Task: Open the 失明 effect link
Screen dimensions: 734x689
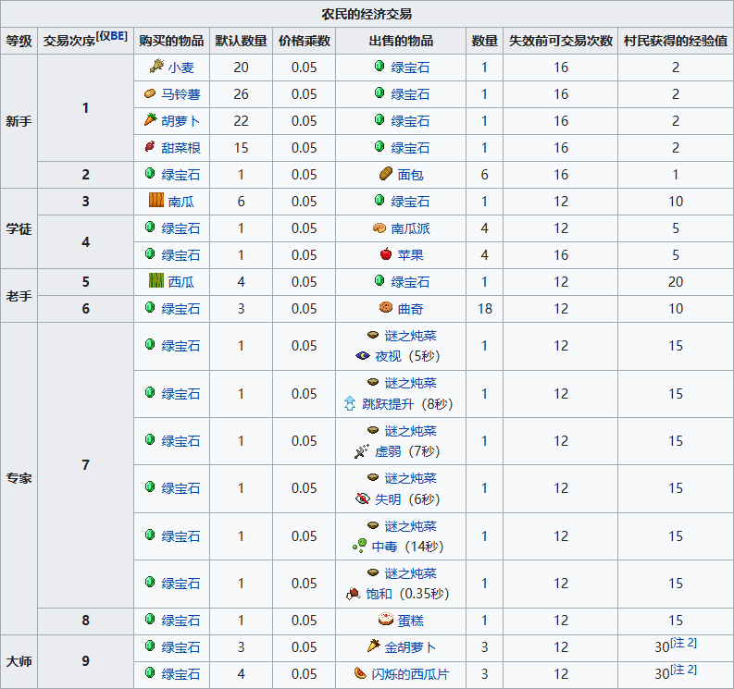Action: (388, 498)
